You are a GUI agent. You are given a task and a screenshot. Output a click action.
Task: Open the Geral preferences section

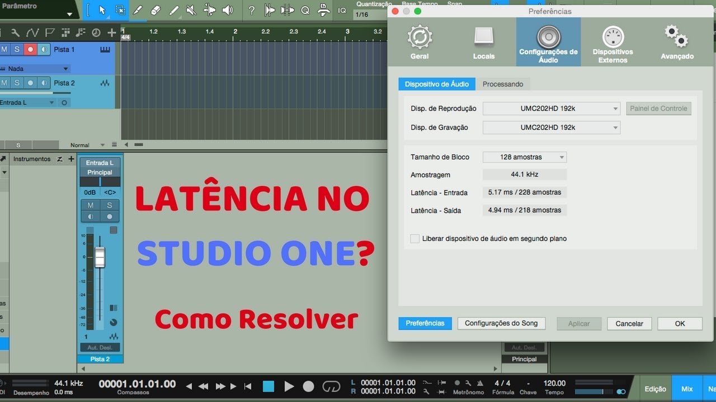click(x=420, y=42)
